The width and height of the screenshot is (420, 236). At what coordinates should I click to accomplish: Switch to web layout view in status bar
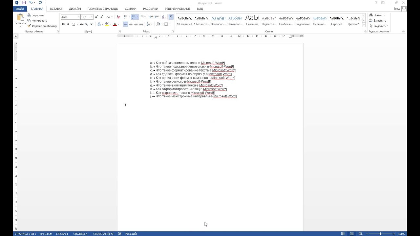coord(361,234)
